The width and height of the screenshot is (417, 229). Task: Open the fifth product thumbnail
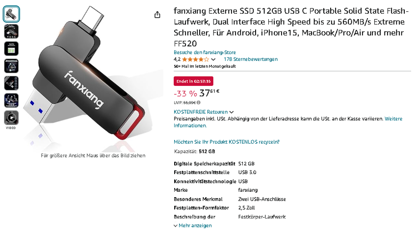pos(11,83)
